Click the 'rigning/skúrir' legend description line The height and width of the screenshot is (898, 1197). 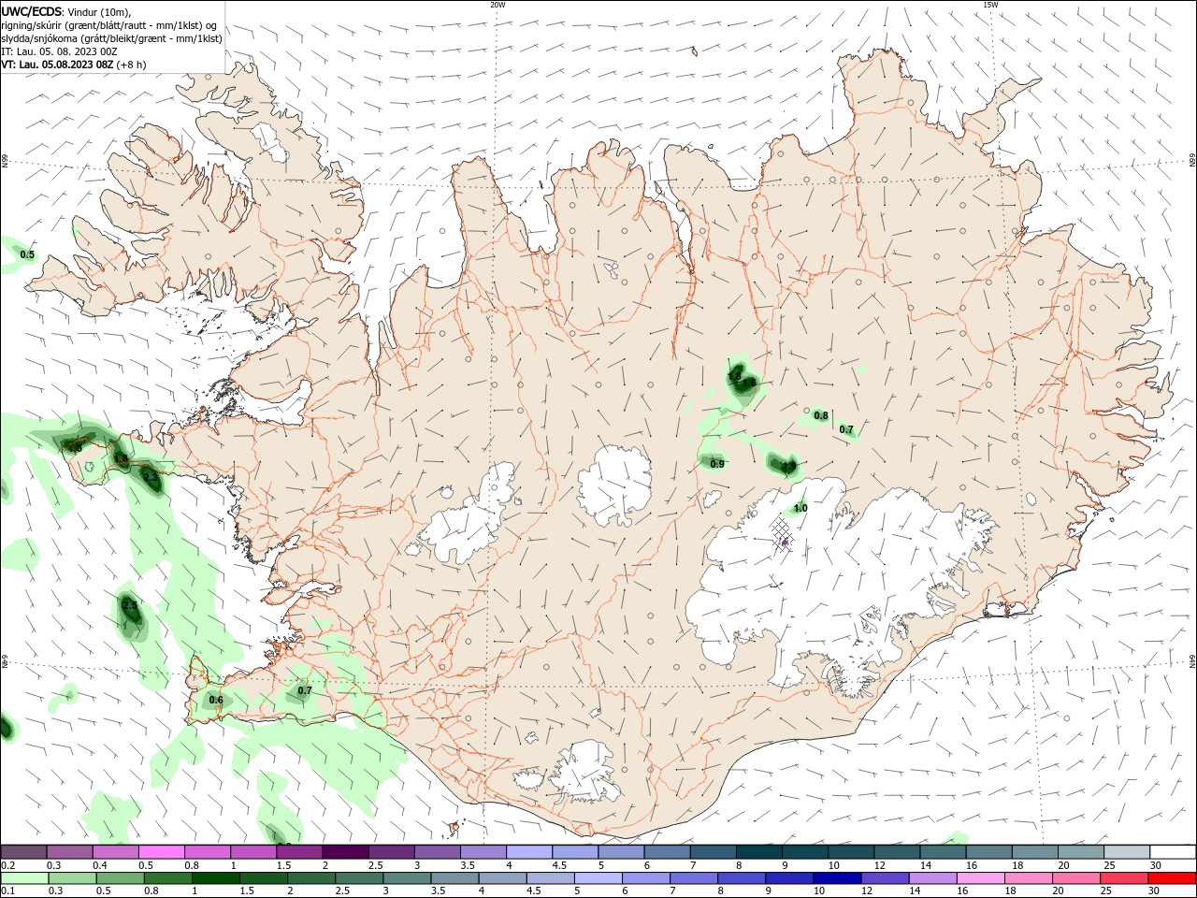108,25
